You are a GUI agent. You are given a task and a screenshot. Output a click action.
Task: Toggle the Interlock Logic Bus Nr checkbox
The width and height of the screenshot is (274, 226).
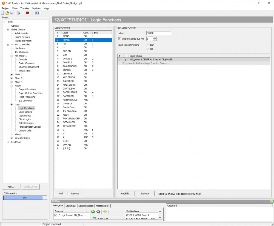pos(119,38)
